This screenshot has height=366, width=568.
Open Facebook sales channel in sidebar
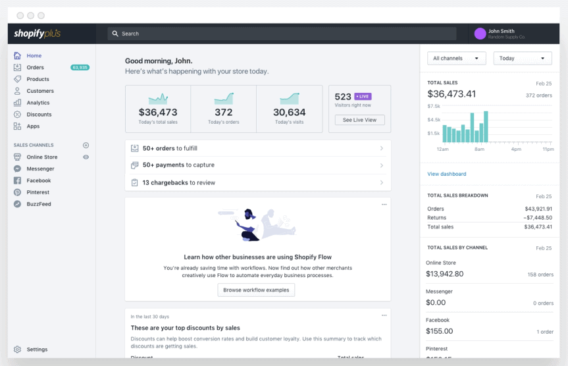tap(39, 180)
